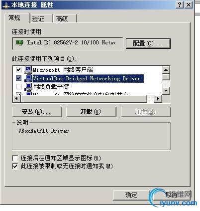Uncheck 此连接被限制或无连接时通知我 option
Viewport: 200px width, 211px height.
pyautogui.click(x=15, y=166)
